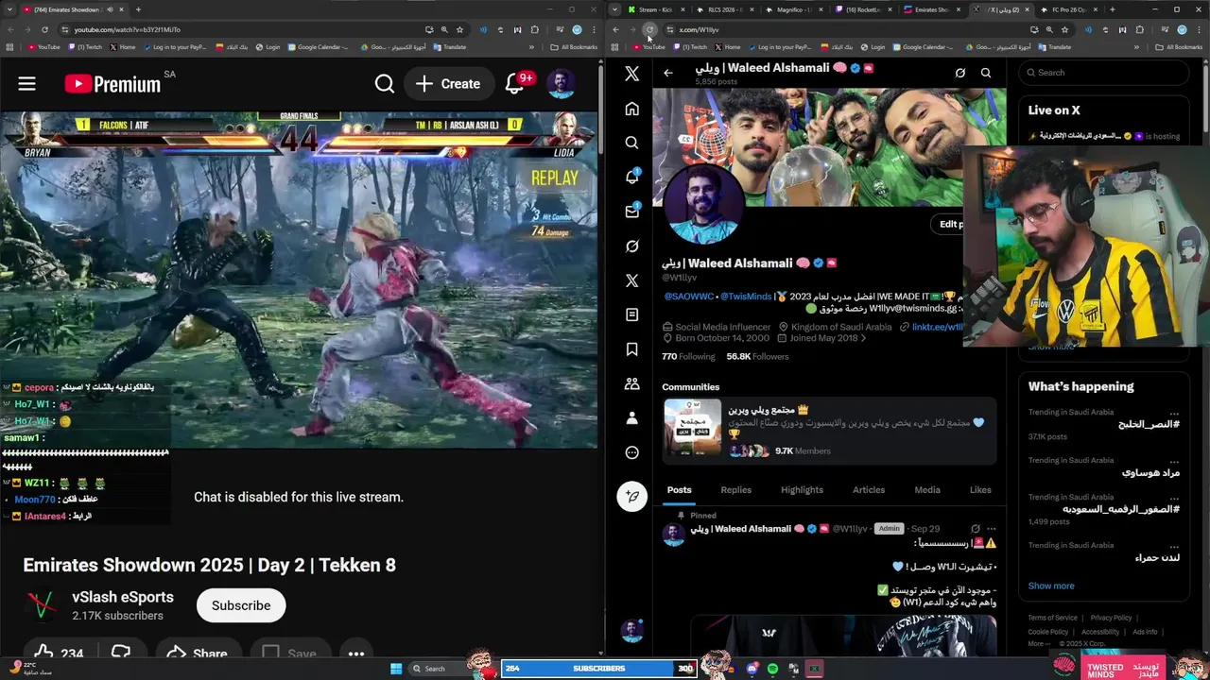Click Grok profile summary icon in header

960,73
